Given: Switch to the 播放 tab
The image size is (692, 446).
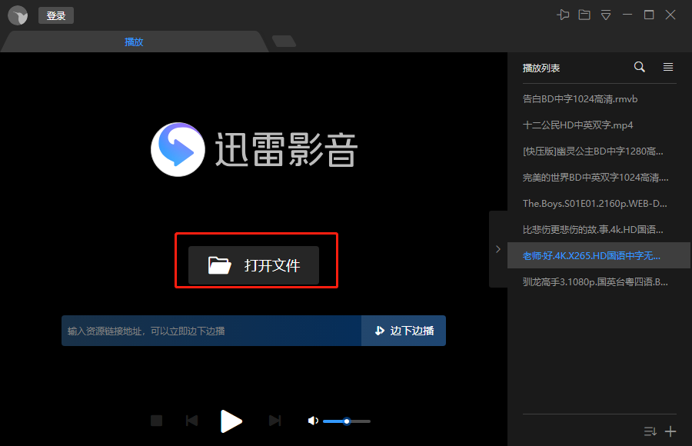Looking at the screenshot, I should coord(134,42).
